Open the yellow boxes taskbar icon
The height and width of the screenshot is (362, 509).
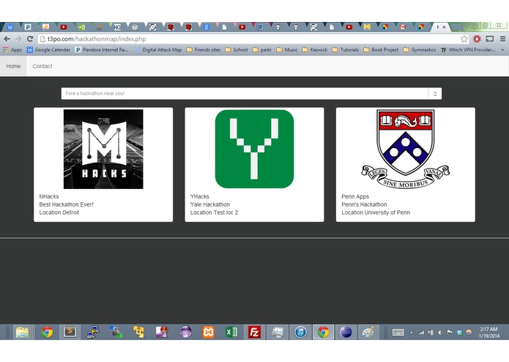pos(139,332)
